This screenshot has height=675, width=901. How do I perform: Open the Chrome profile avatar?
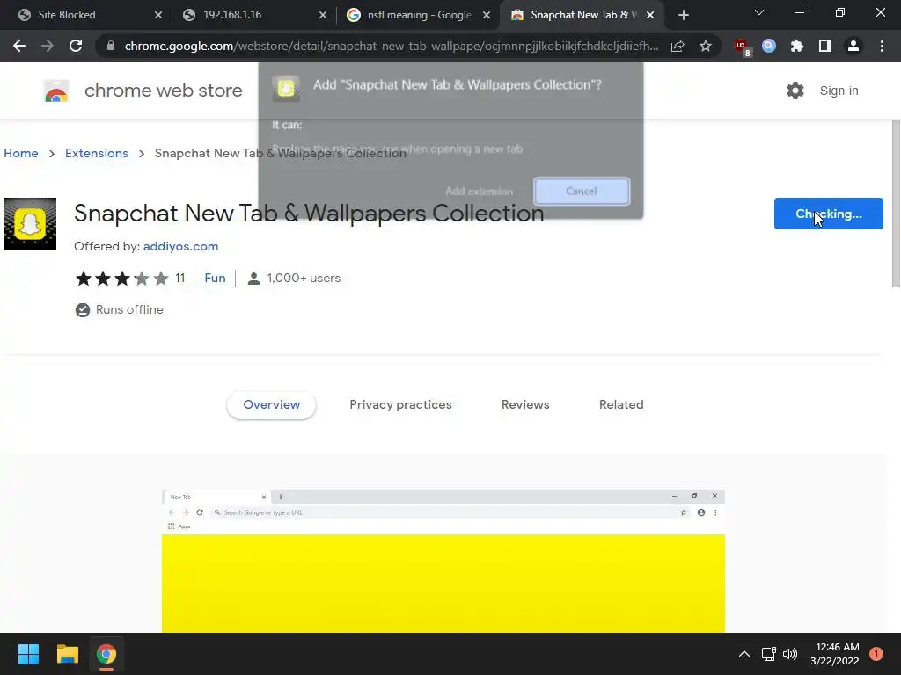(853, 46)
